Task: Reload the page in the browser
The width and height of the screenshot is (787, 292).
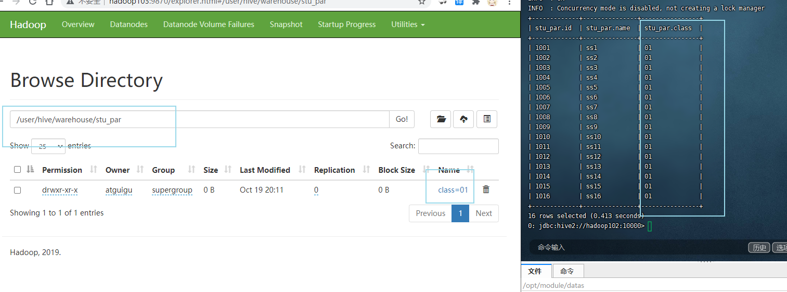Action: pyautogui.click(x=33, y=2)
